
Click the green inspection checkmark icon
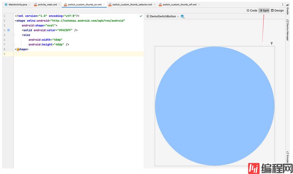pyautogui.click(x=141, y=16)
